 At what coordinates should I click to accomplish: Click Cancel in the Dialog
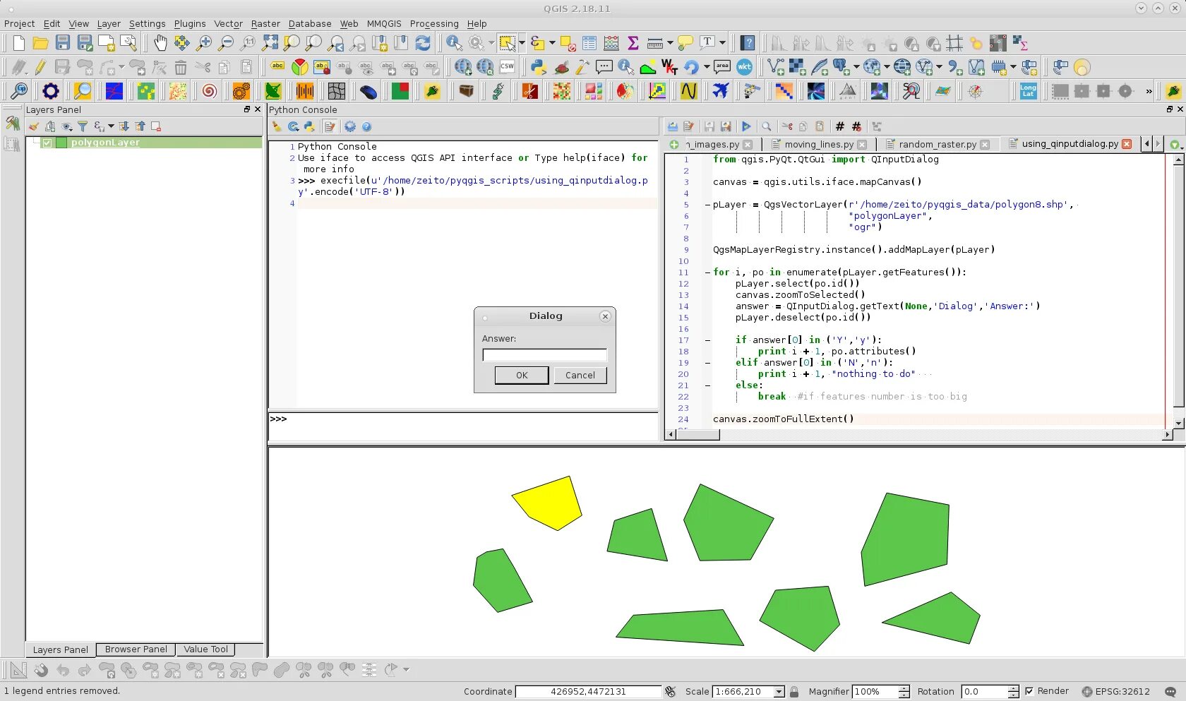580,375
